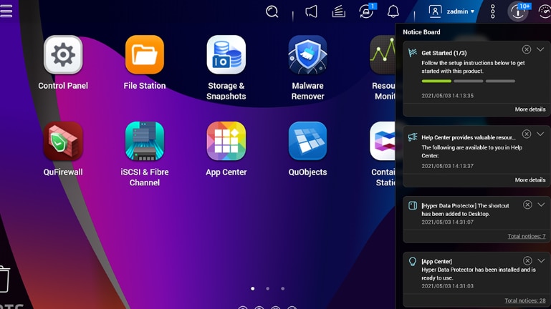Launch File Station from the desktop
The height and width of the screenshot is (309, 551).
pos(144,56)
